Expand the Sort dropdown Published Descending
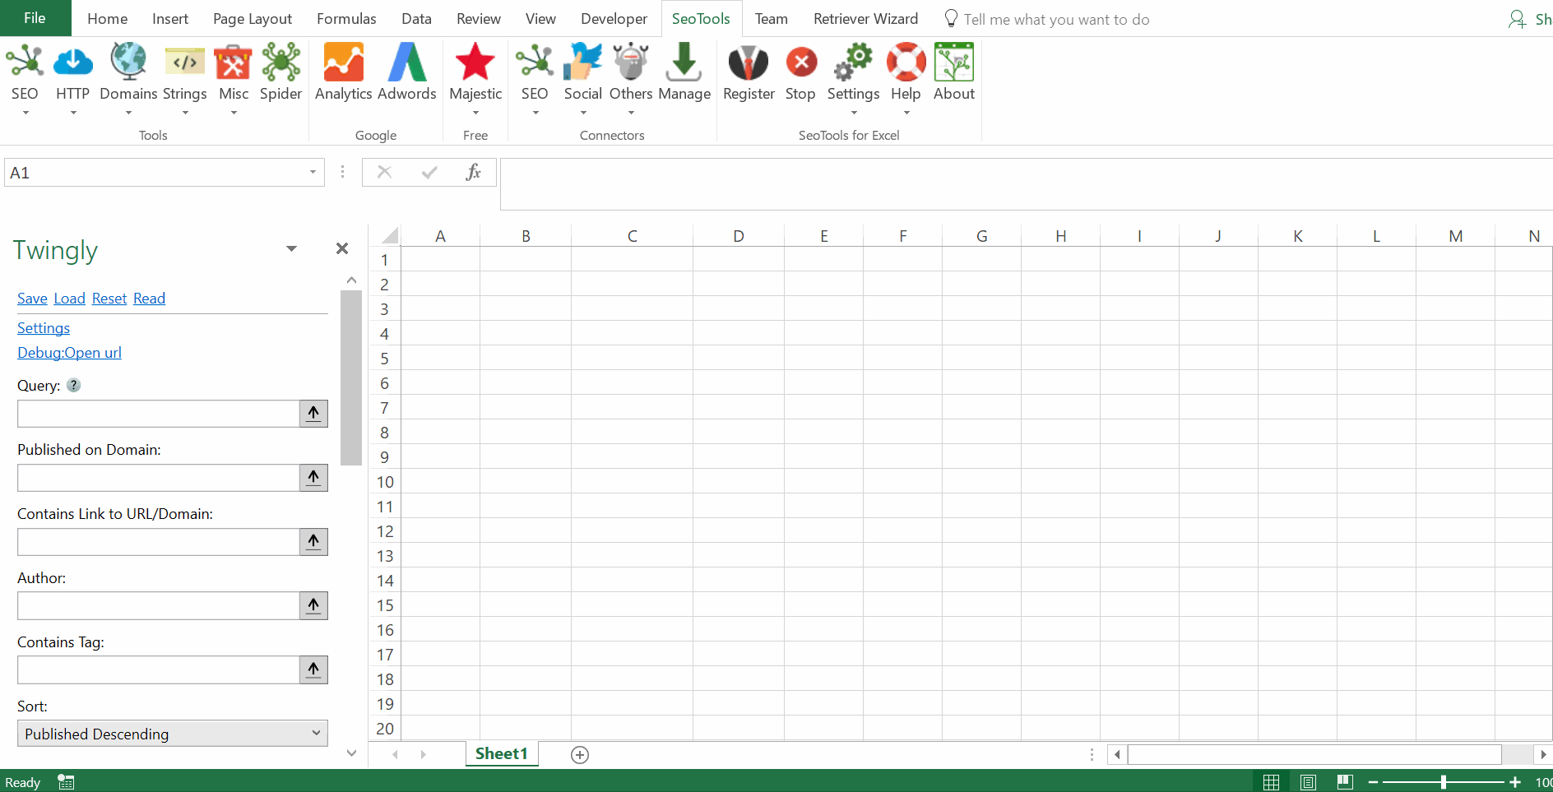The width and height of the screenshot is (1553, 792). click(x=173, y=734)
